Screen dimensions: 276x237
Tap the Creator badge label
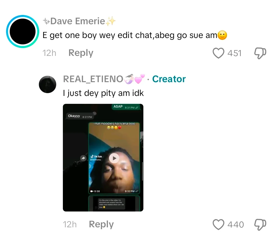[169, 79]
